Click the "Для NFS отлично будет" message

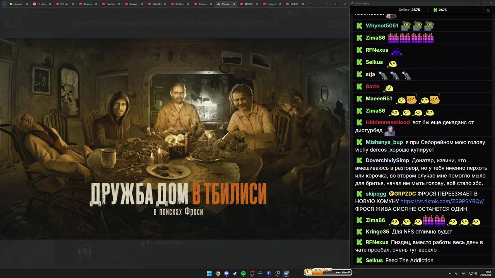422,232
